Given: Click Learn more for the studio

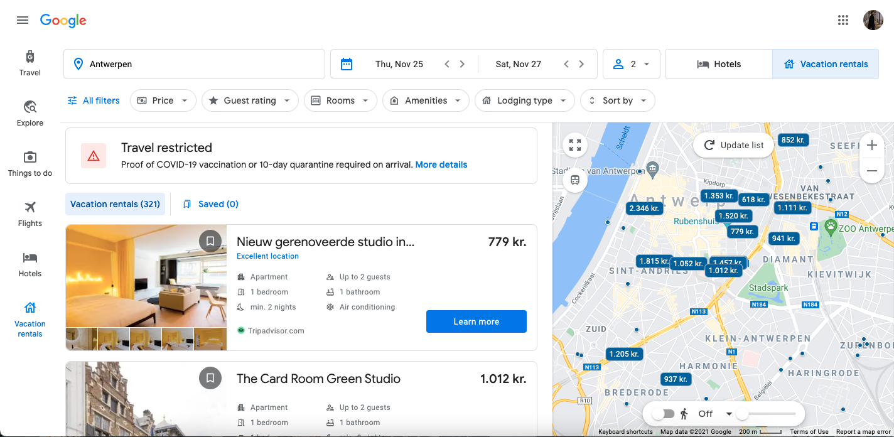Looking at the screenshot, I should click(x=476, y=321).
